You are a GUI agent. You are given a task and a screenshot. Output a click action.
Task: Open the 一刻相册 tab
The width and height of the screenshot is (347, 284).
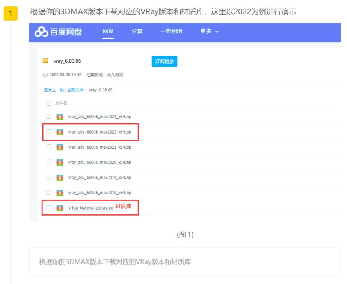171,32
